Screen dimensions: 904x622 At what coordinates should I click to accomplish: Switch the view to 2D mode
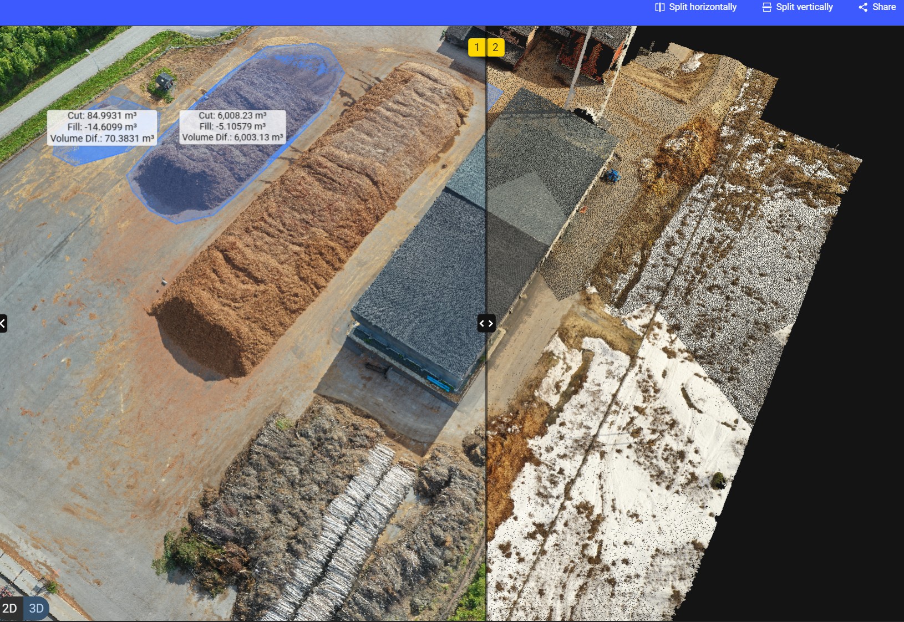pyautogui.click(x=10, y=608)
